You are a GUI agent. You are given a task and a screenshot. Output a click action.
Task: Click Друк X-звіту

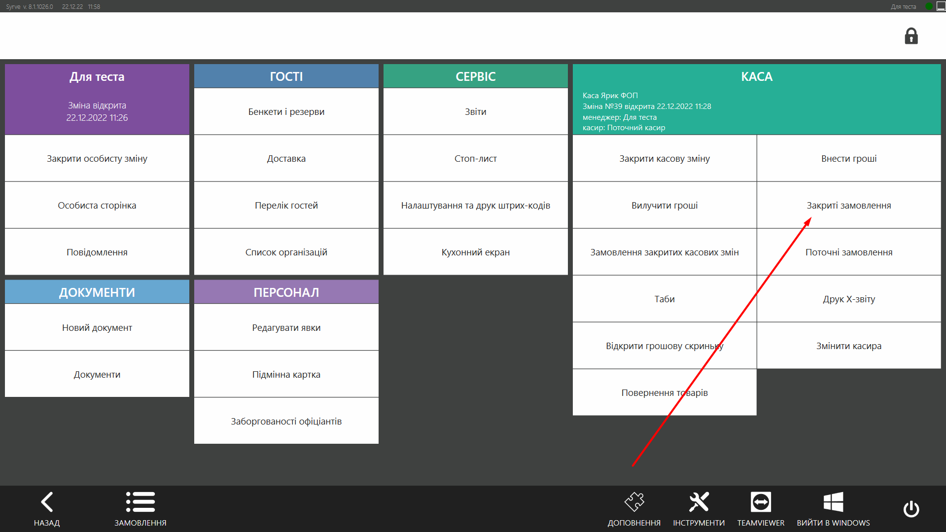pyautogui.click(x=848, y=299)
